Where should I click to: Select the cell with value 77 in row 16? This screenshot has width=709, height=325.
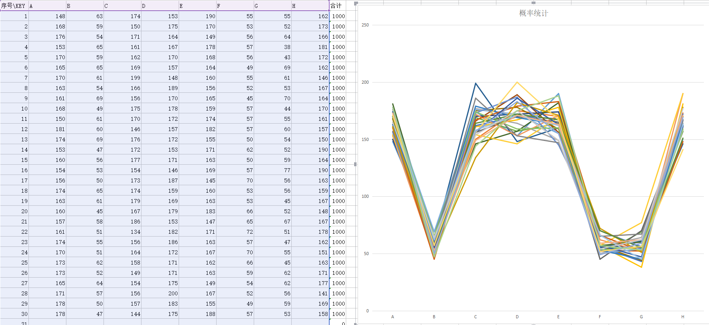click(273, 170)
